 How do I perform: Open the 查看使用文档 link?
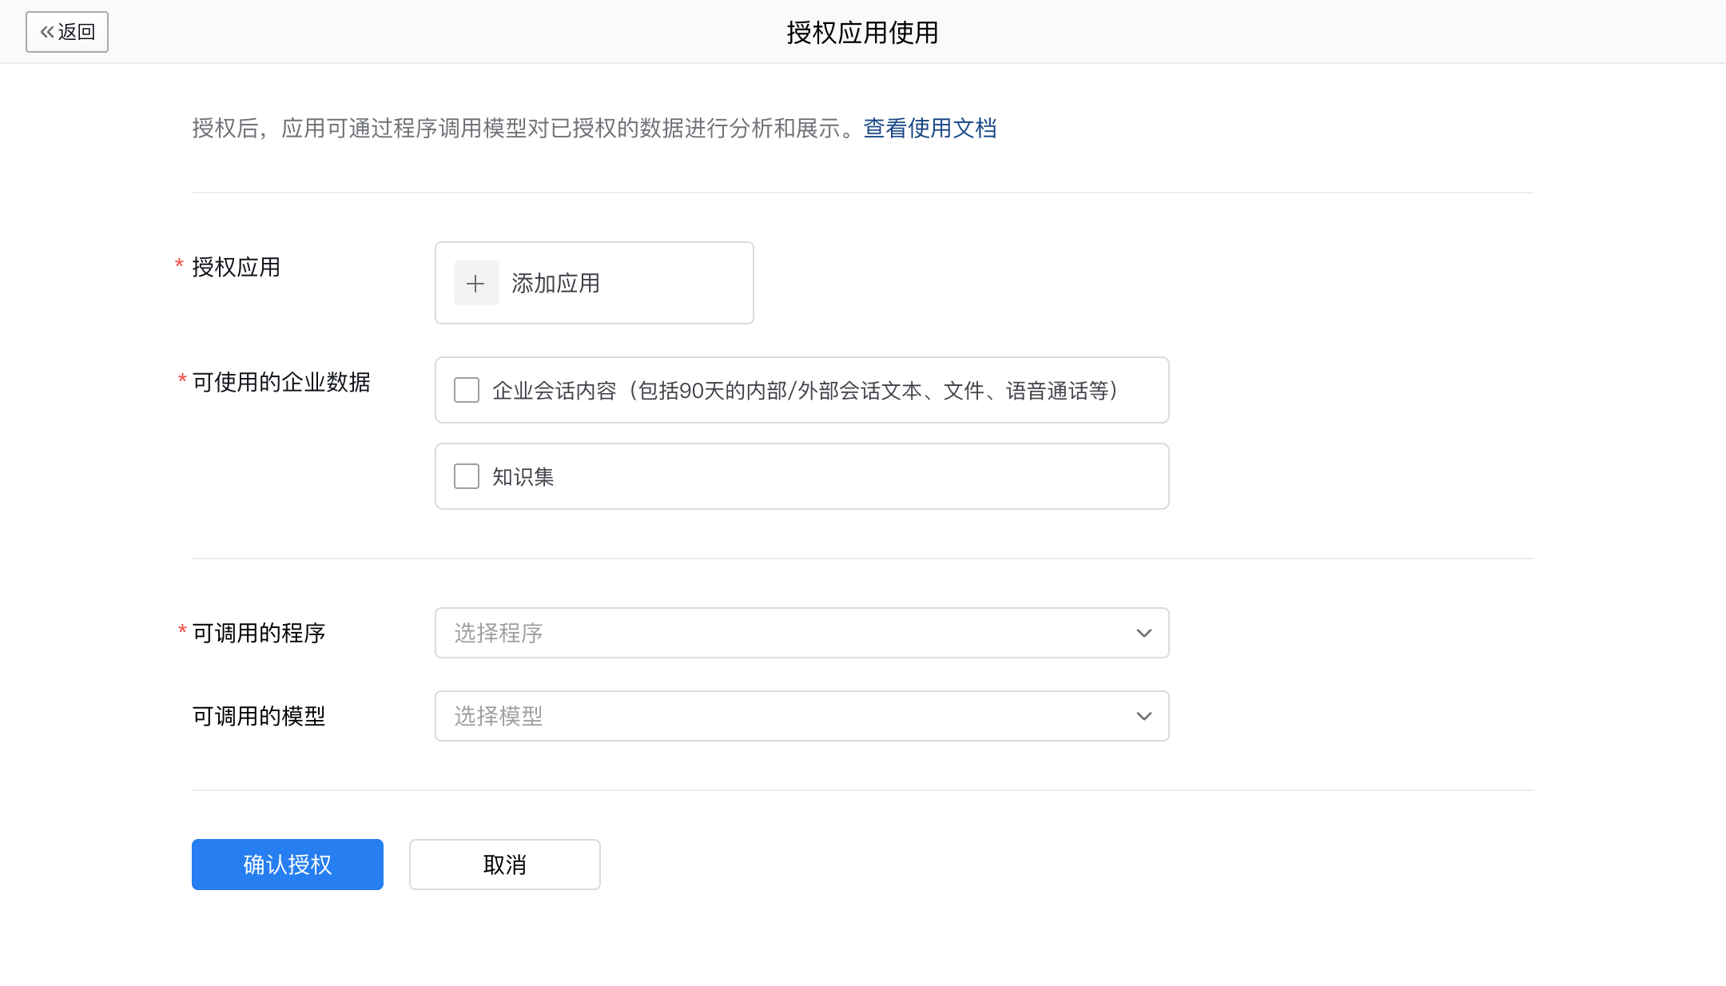click(929, 128)
